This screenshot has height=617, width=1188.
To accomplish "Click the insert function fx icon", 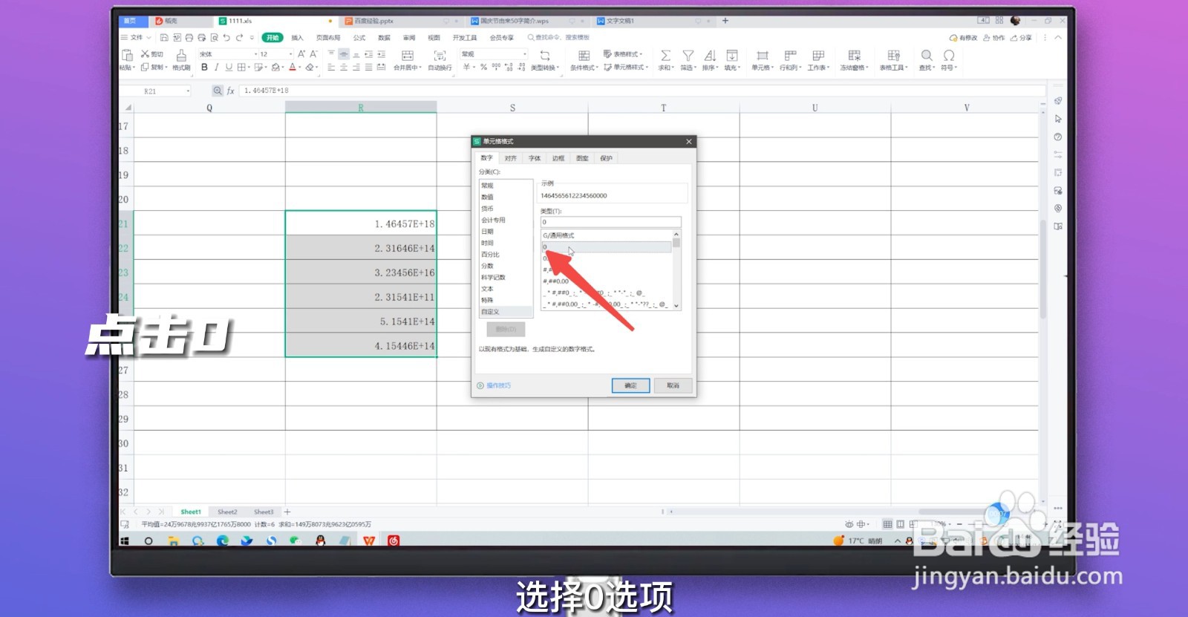I will pos(231,91).
